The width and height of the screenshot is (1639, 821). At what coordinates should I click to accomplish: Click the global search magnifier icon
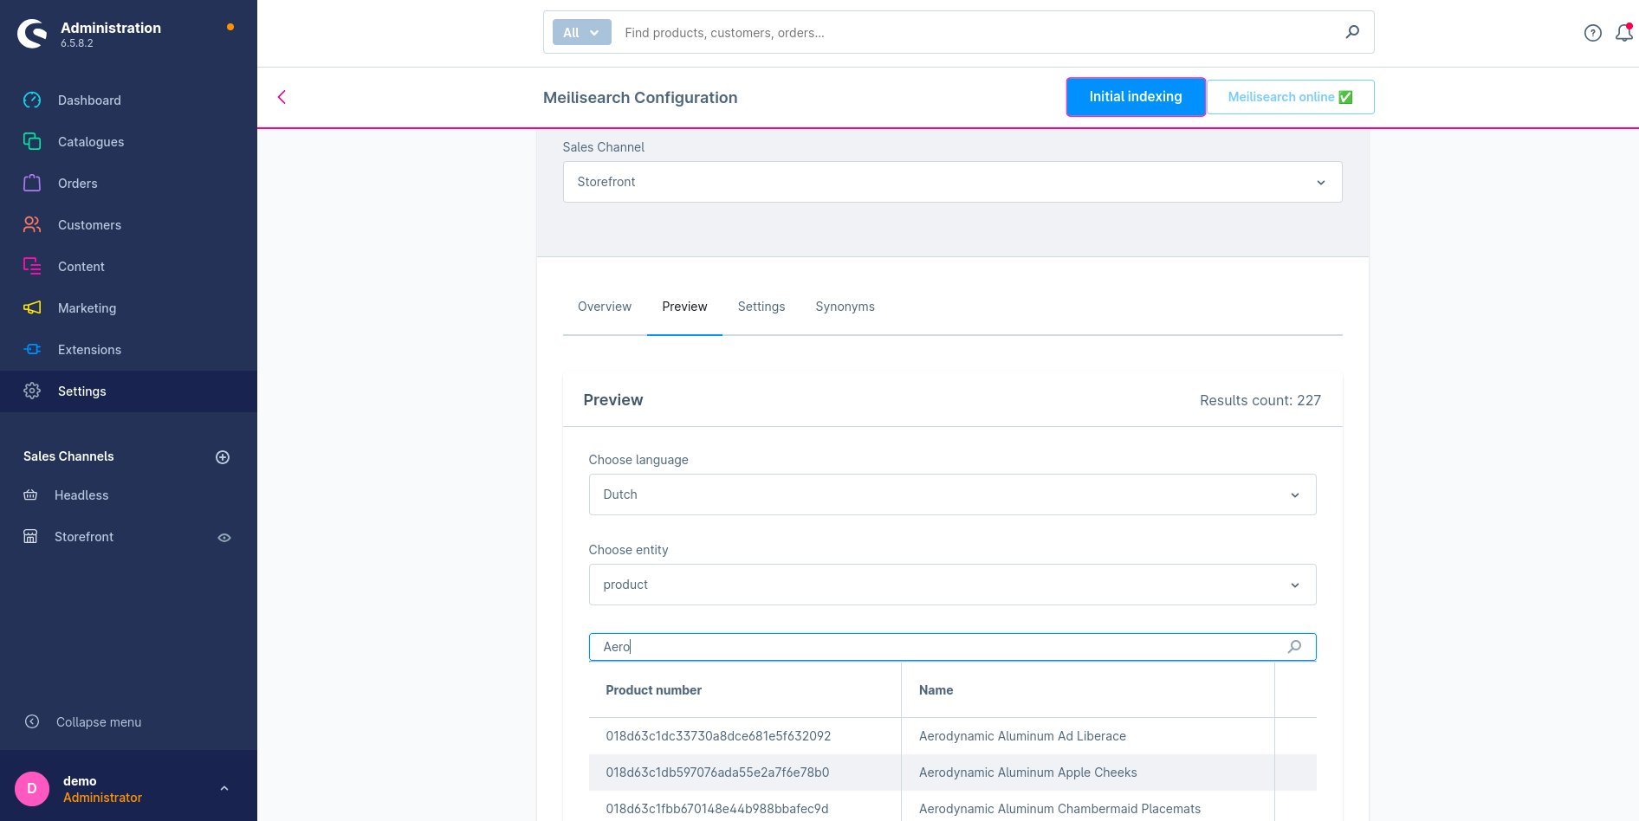click(x=1352, y=32)
